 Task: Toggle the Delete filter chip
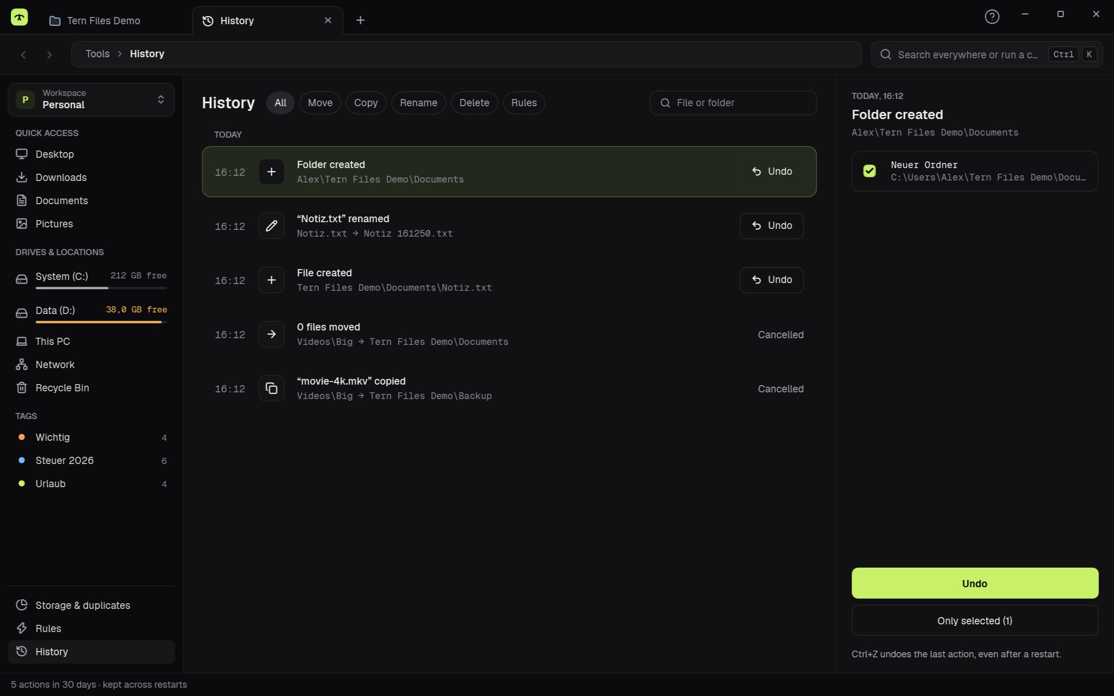(474, 103)
